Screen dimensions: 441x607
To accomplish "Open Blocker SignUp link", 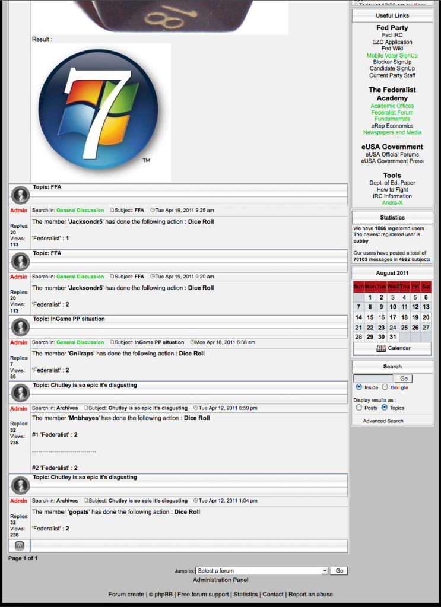I will pos(392,62).
